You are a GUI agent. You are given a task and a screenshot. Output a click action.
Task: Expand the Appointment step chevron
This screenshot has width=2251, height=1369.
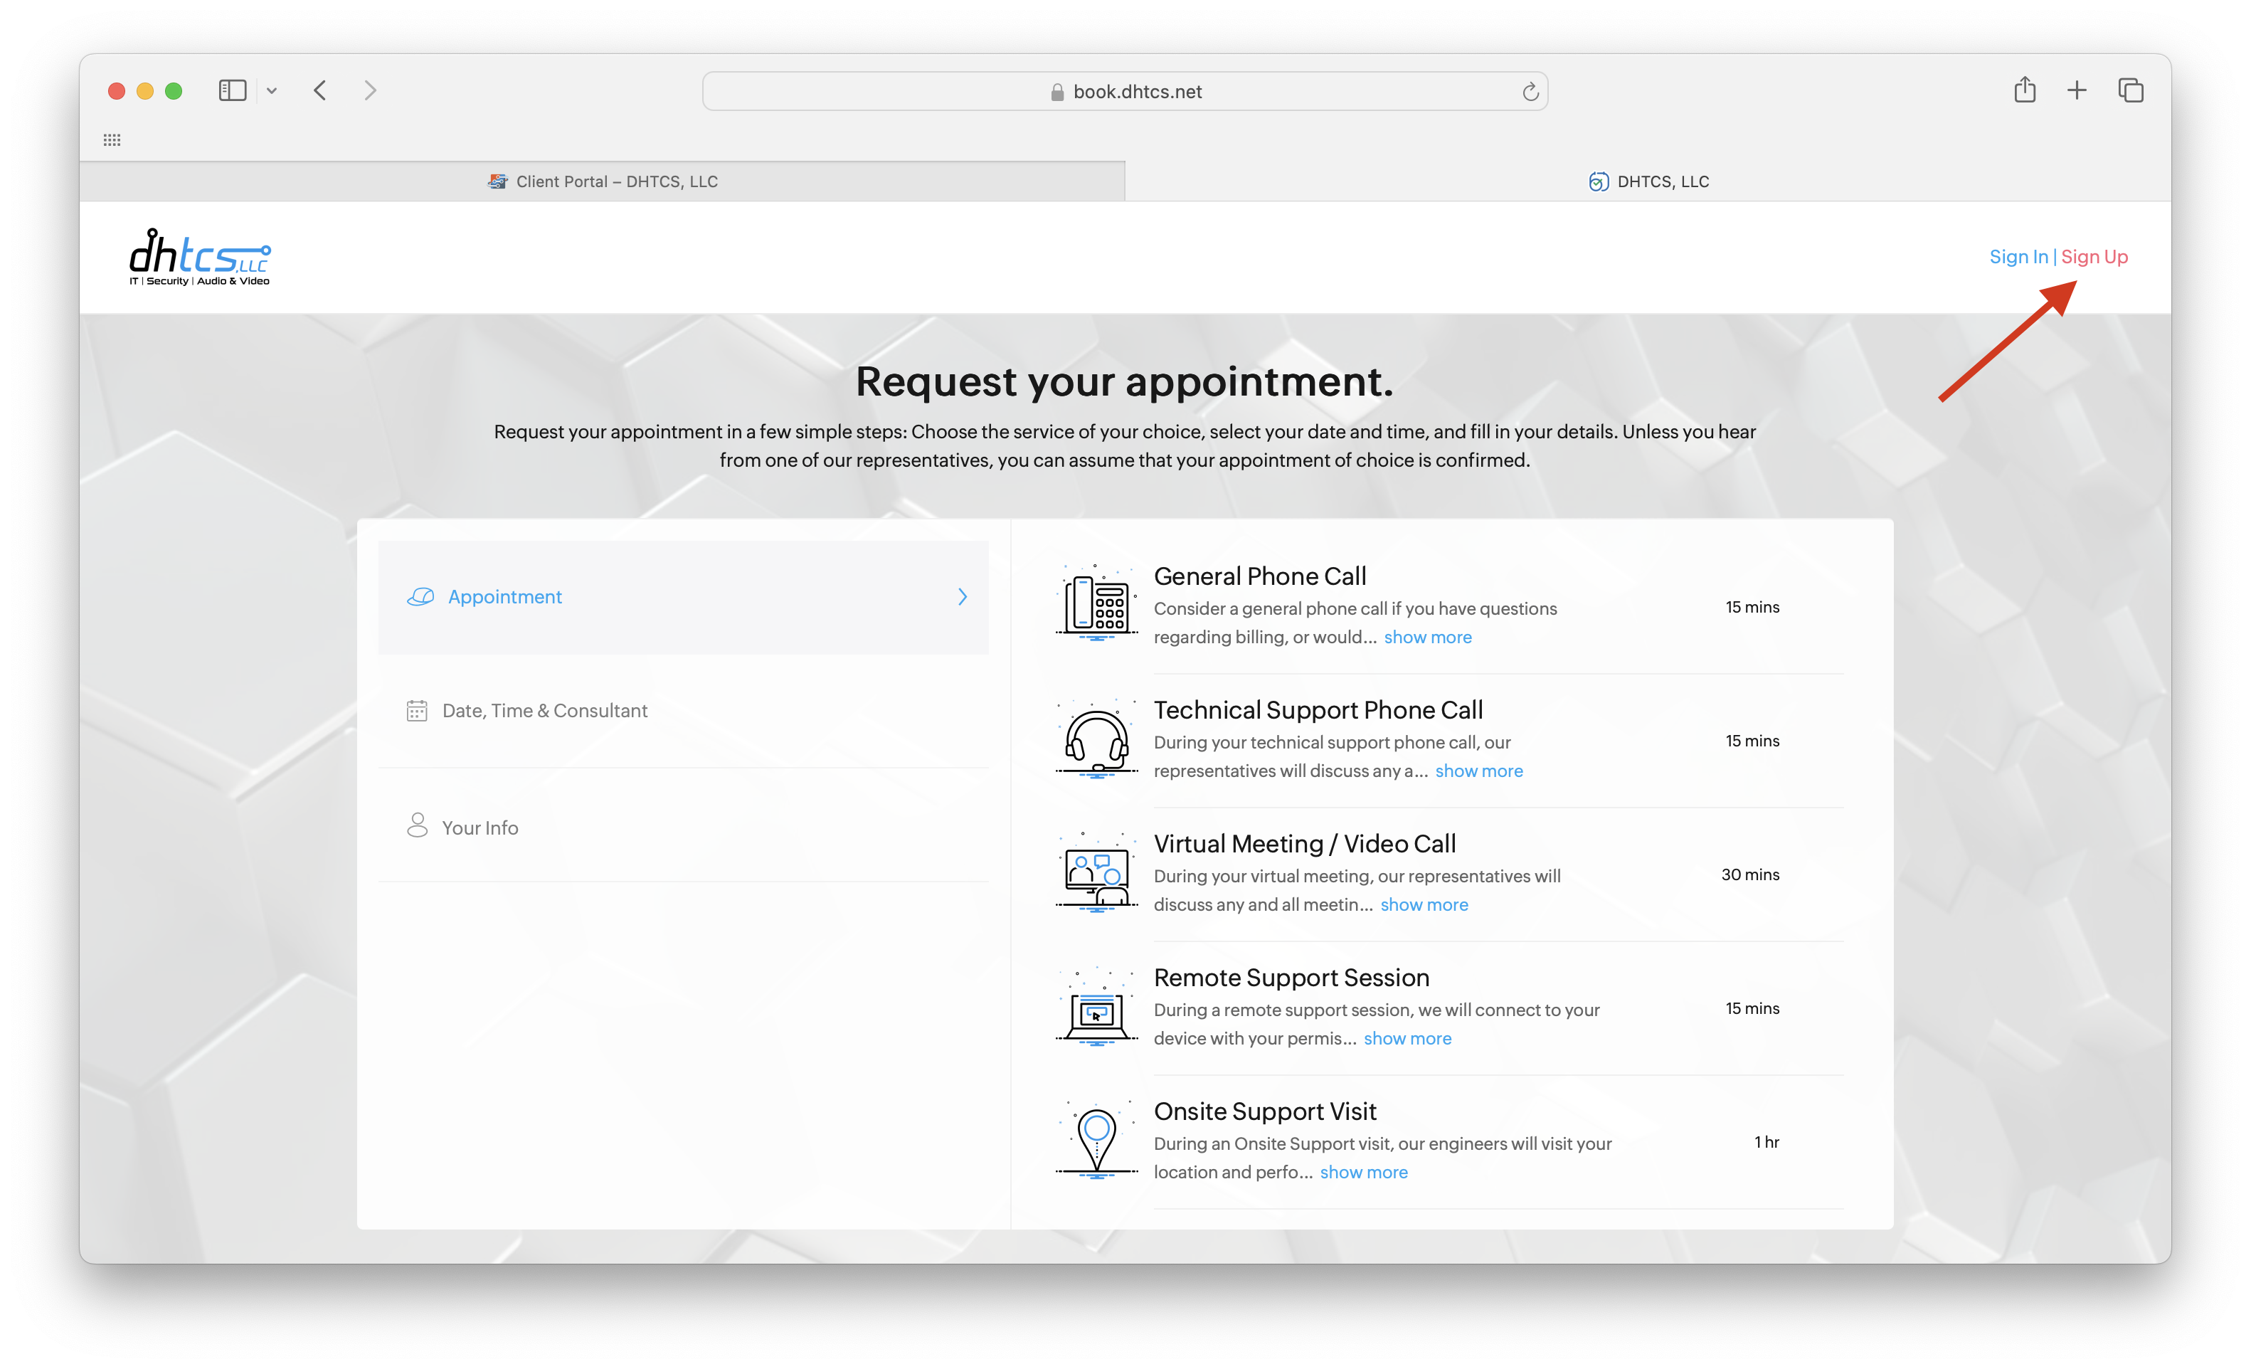[x=962, y=597]
